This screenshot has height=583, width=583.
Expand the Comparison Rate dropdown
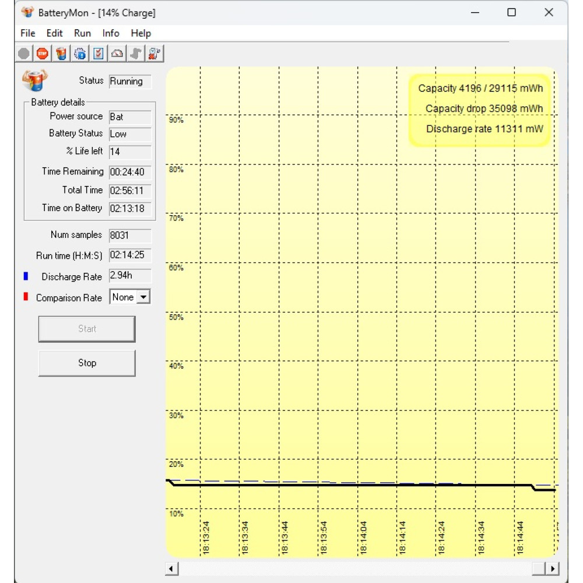tap(143, 297)
